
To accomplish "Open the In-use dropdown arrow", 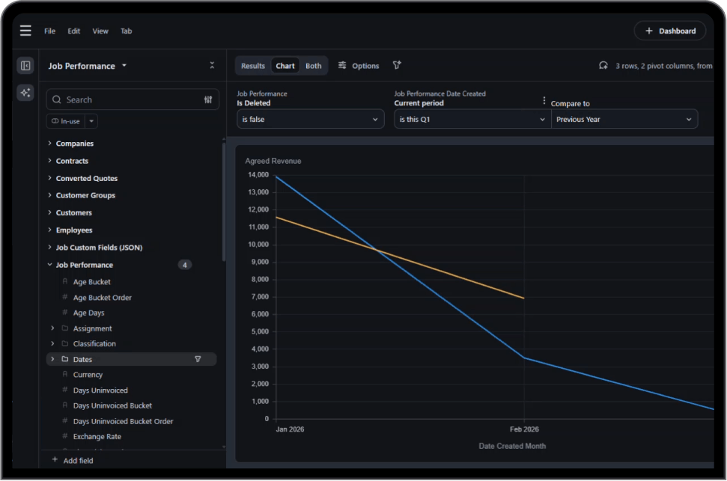I will tap(91, 121).
